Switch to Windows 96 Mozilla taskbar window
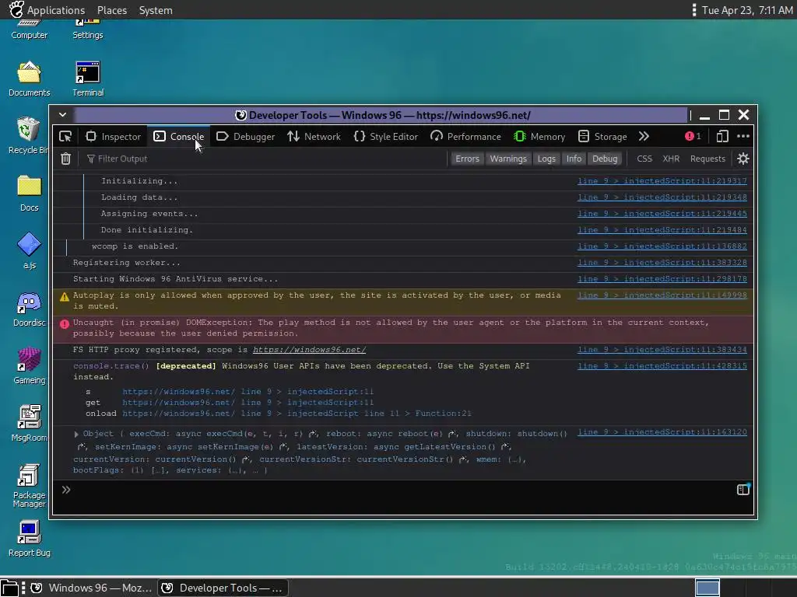797x597 pixels. [x=91, y=588]
